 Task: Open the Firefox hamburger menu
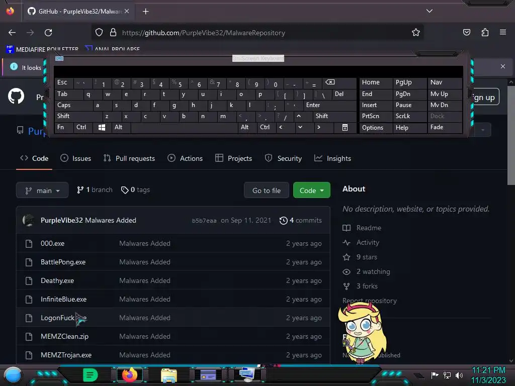(x=503, y=32)
